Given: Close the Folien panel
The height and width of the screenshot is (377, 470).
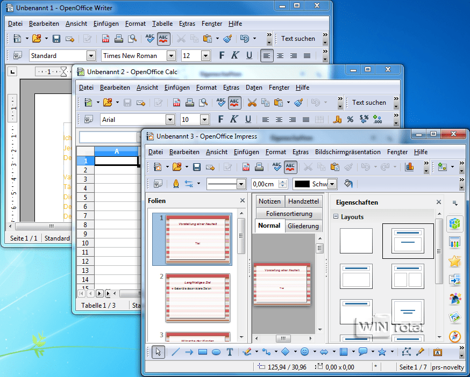Looking at the screenshot, I should click(x=243, y=201).
